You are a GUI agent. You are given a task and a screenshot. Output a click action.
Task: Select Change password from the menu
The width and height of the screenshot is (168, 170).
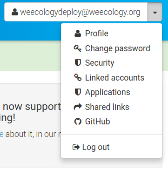112,48
